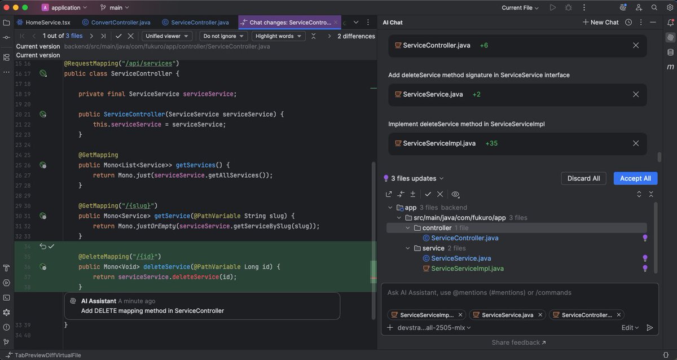Open the Share feedback link

[518, 343]
